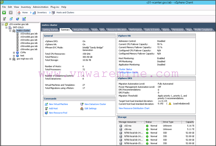Click the green status check for c06-ma
Screen dimensions: 216x146
pos(147,130)
